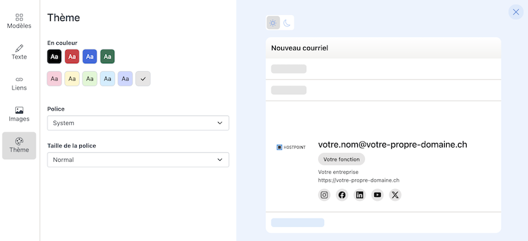Open the Police font dropdown showing System
The width and height of the screenshot is (528, 241).
[x=138, y=123]
